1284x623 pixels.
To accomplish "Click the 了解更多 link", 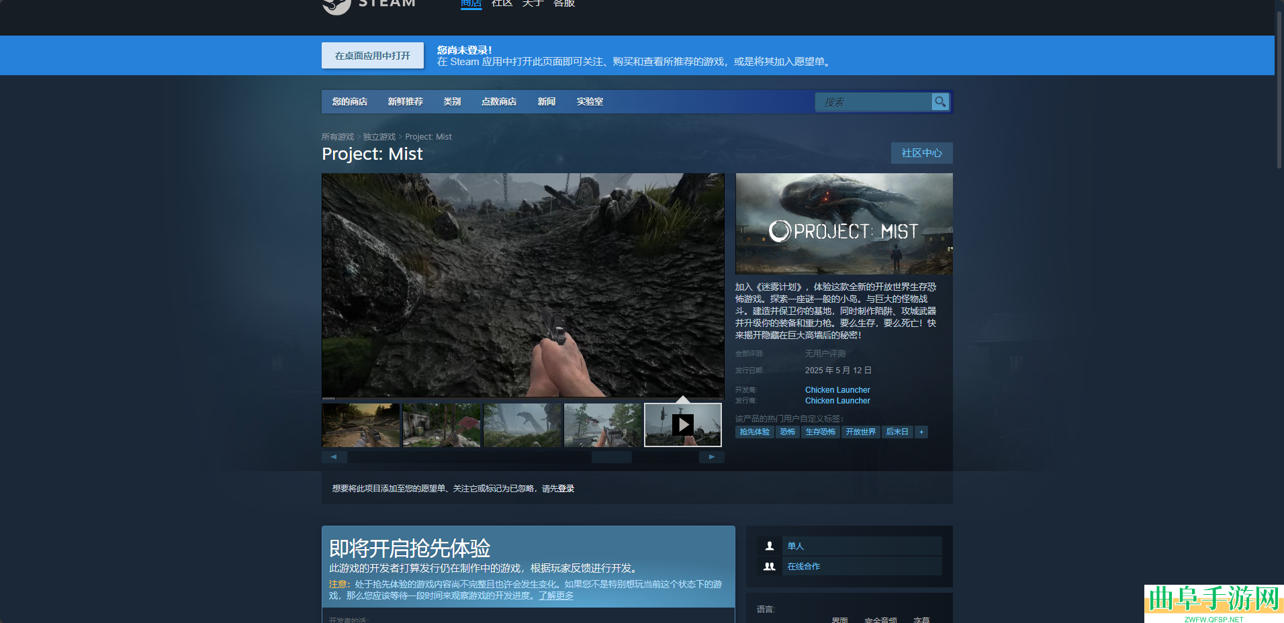I will tap(556, 595).
